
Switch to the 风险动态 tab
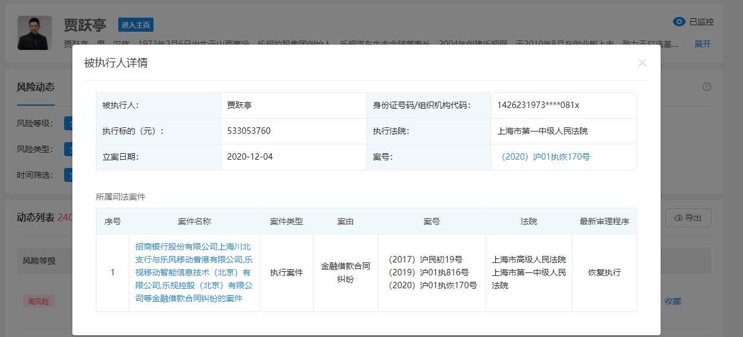(x=35, y=87)
